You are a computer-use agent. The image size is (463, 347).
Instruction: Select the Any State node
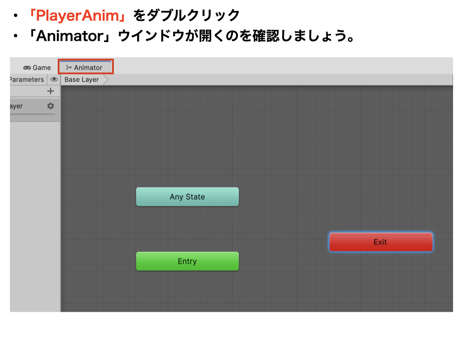[187, 197]
